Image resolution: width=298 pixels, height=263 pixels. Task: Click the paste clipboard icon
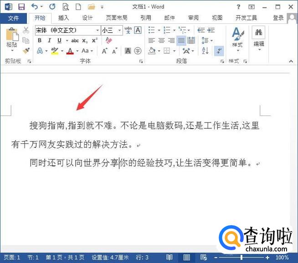tap(12, 34)
